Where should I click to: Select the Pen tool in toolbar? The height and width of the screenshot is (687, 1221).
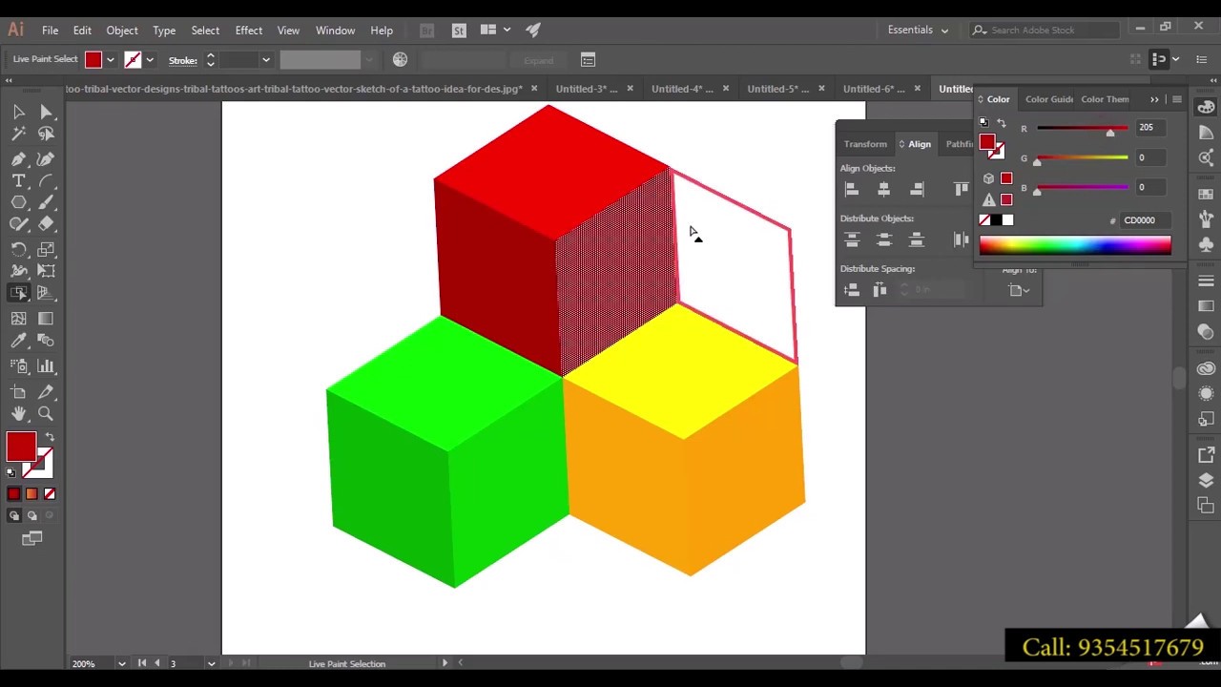pyautogui.click(x=18, y=158)
